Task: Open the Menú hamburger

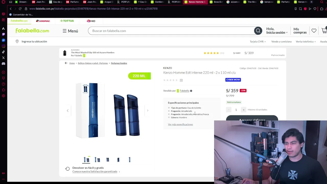Action: coord(70,31)
